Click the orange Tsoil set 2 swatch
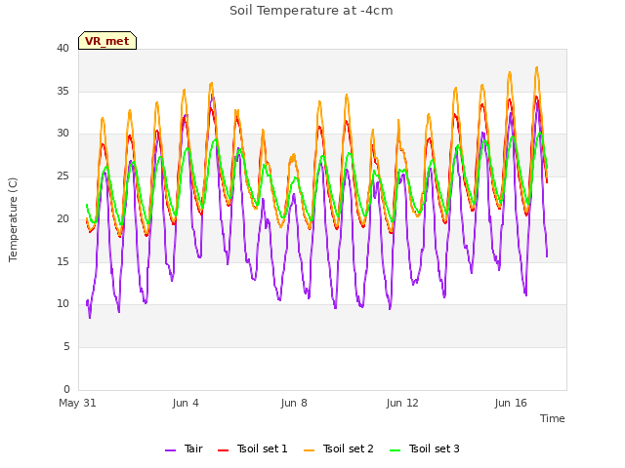This screenshot has width=625, height=468. (x=310, y=450)
